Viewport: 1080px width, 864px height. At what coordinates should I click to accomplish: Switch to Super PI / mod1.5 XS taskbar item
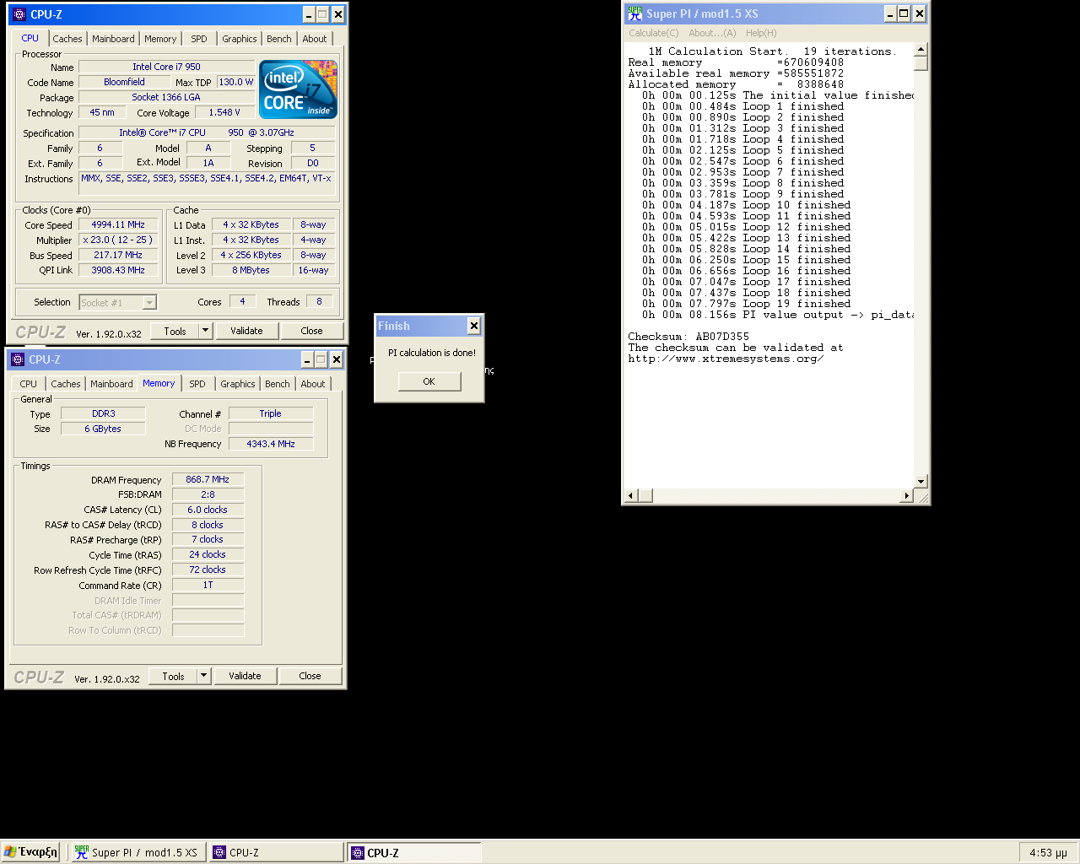point(137,852)
